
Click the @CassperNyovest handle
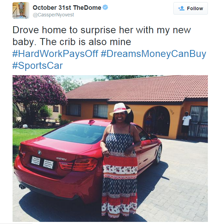pyautogui.click(x=53, y=15)
